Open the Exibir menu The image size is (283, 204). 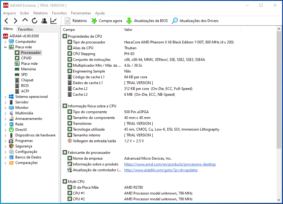(24, 13)
